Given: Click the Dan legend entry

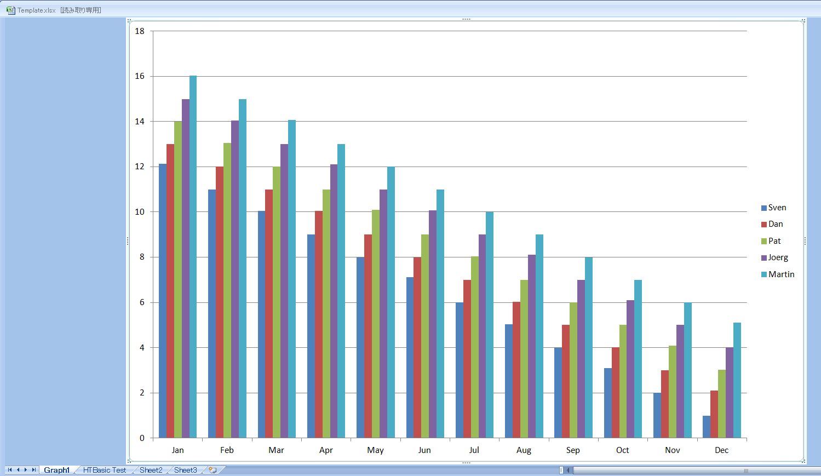Looking at the screenshot, I should 775,224.
